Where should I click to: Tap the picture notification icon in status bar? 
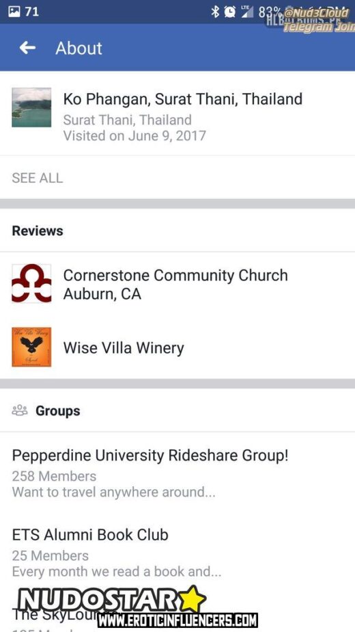(x=14, y=12)
